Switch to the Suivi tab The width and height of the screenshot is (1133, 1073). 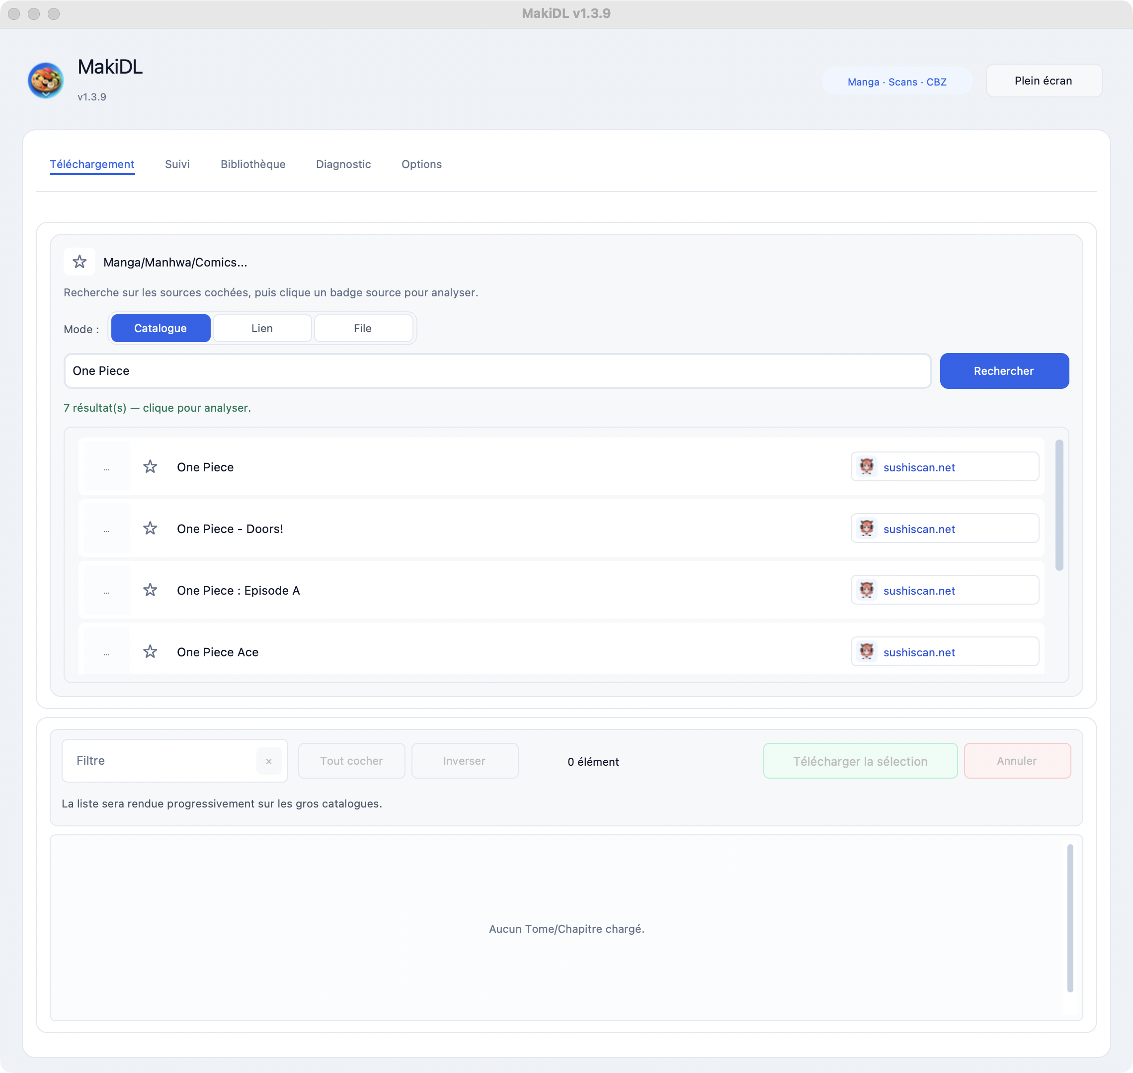pyautogui.click(x=177, y=164)
